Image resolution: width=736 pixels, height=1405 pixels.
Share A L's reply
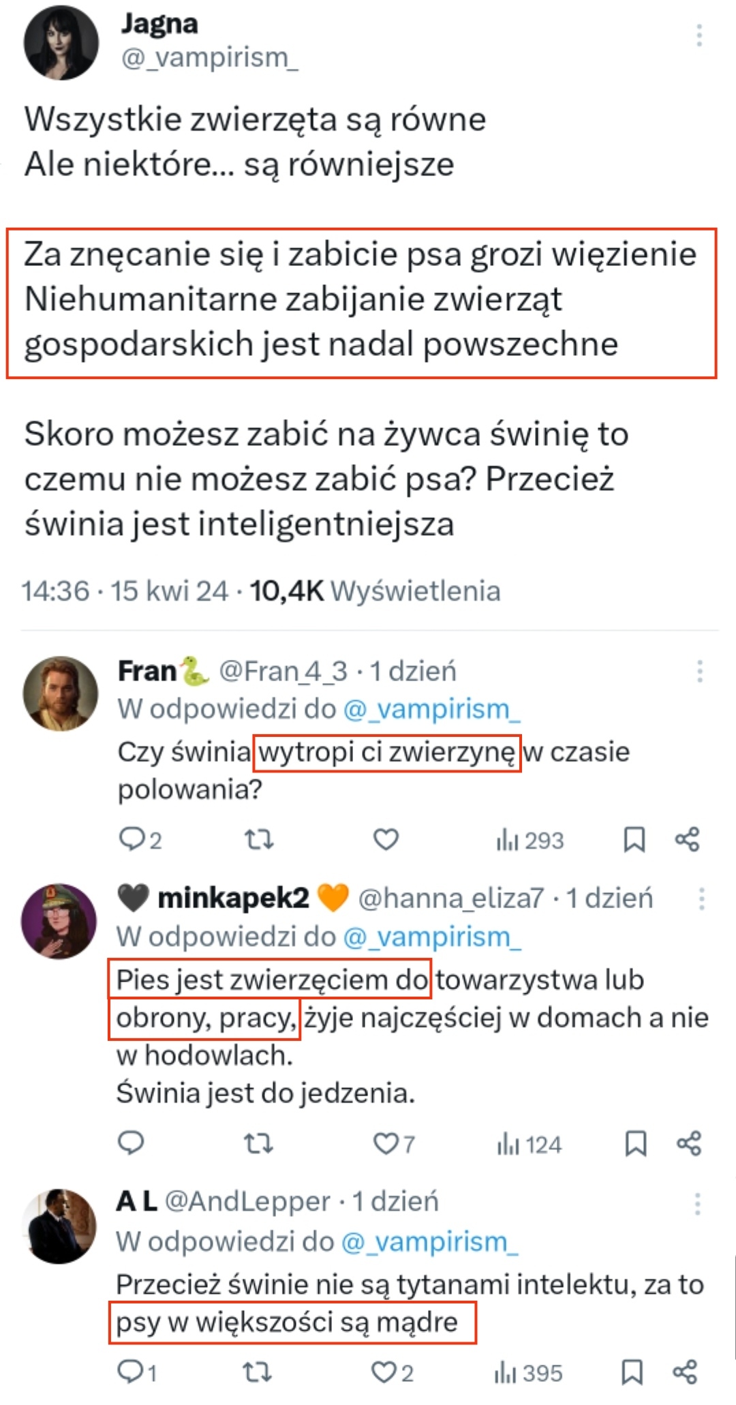coord(686,1372)
